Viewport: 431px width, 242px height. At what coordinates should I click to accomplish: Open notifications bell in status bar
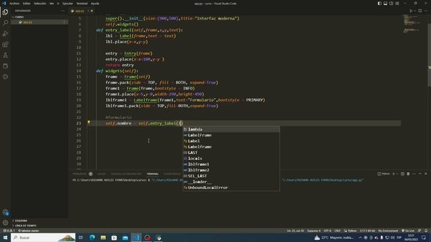point(426,231)
